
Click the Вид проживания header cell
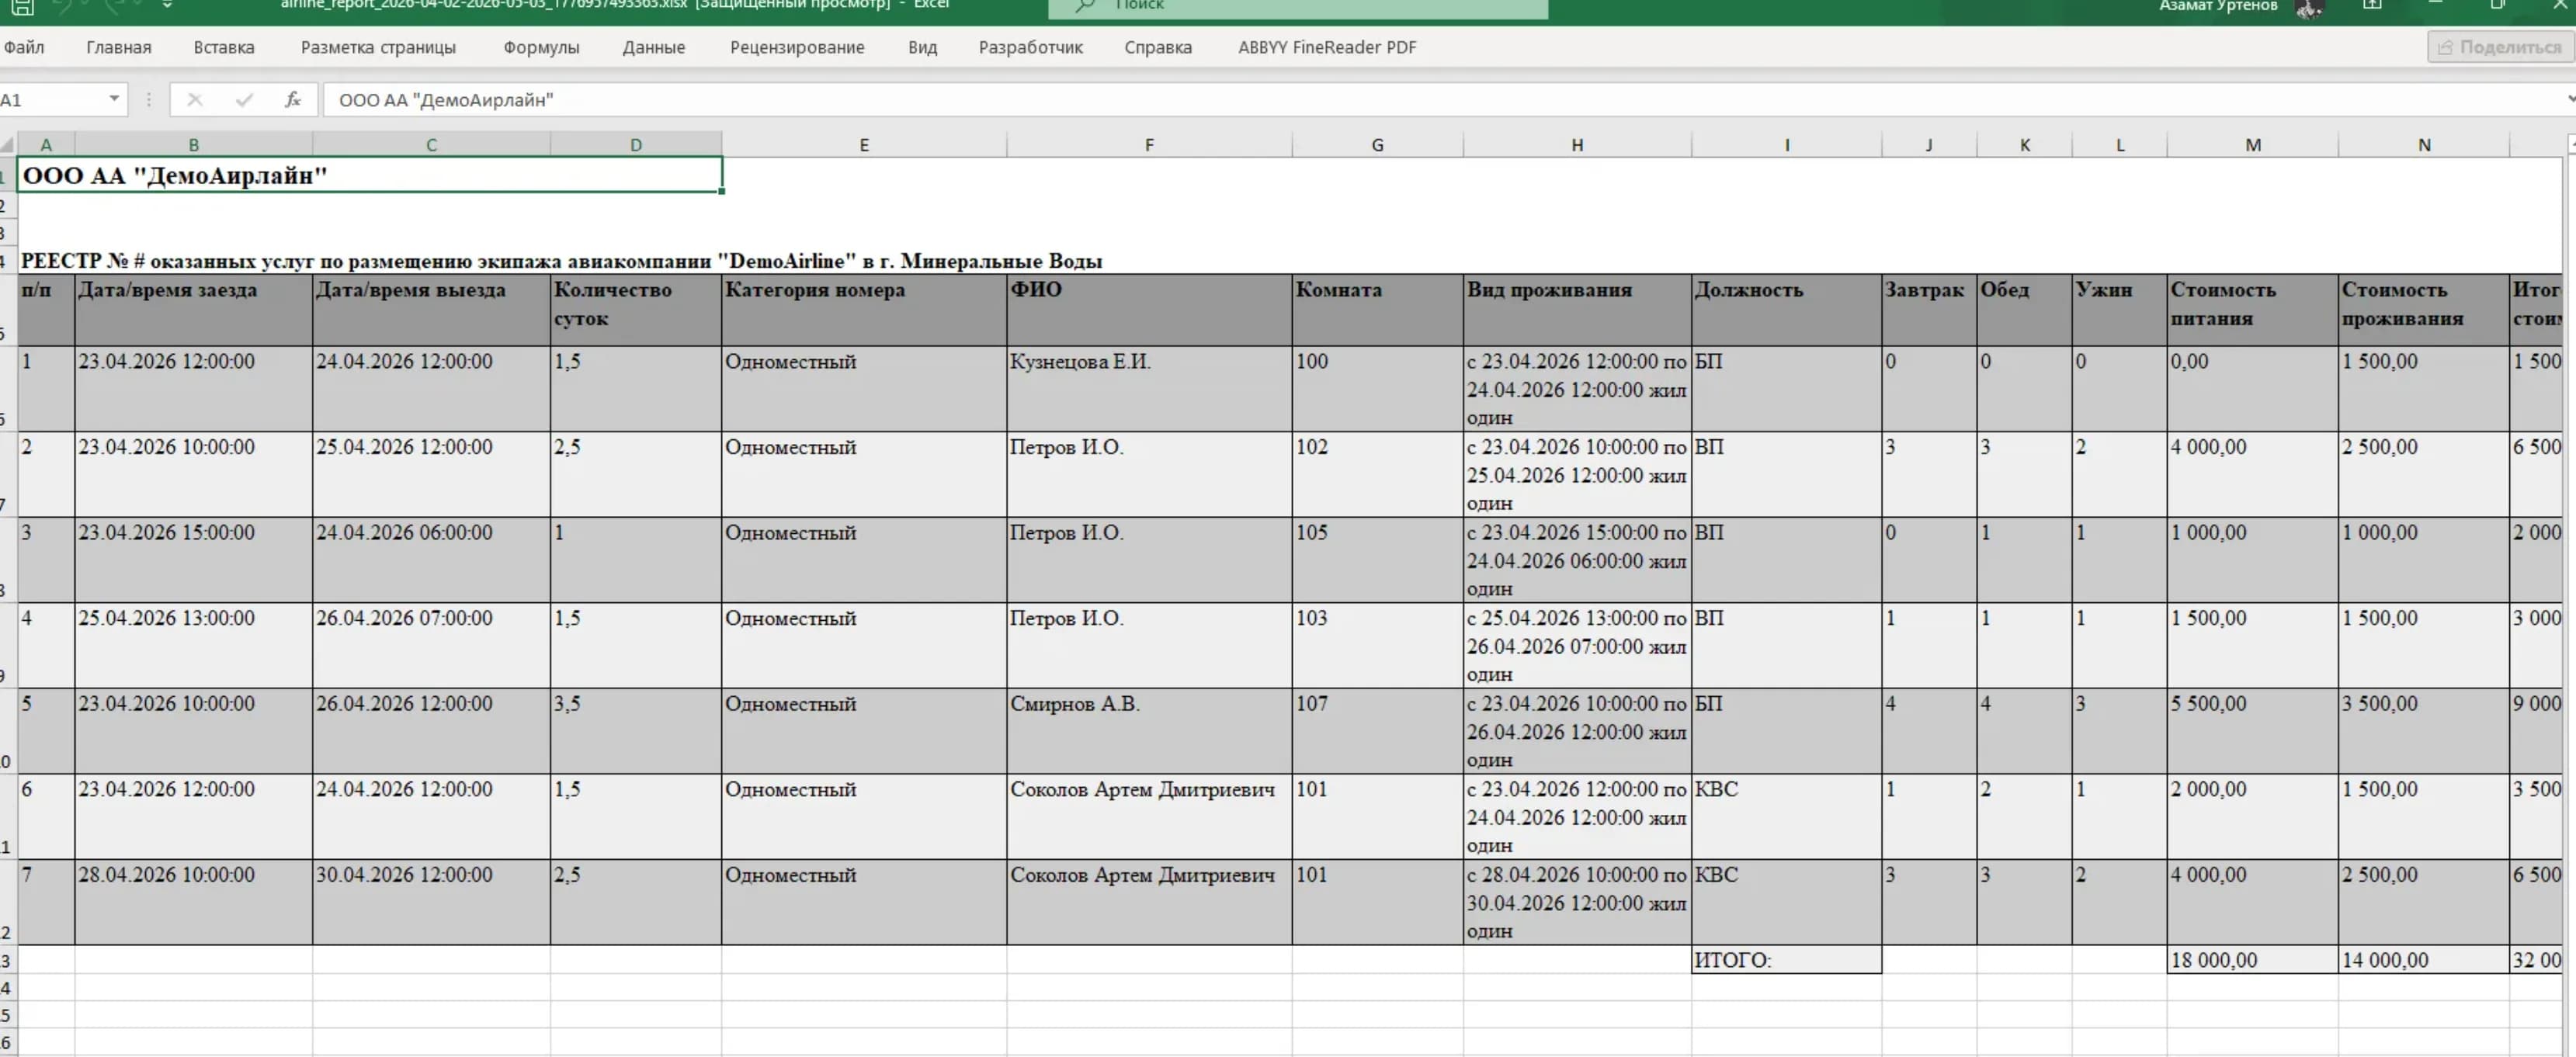click(x=1577, y=311)
